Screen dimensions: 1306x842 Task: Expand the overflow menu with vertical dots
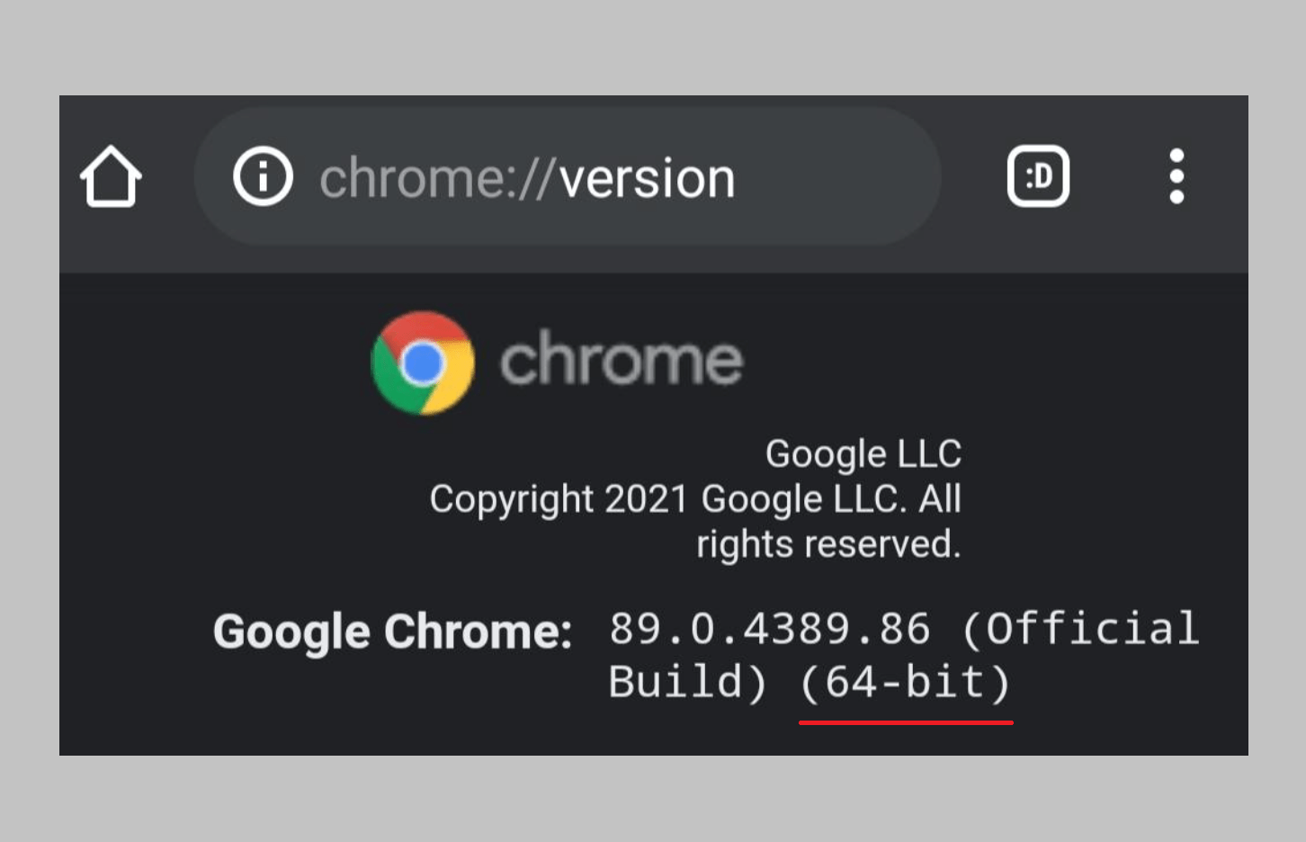tap(1176, 177)
